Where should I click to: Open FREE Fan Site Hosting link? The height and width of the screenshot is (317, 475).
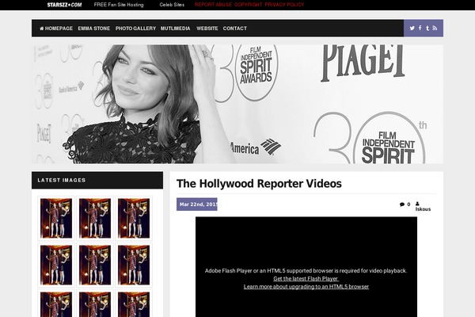tap(119, 5)
